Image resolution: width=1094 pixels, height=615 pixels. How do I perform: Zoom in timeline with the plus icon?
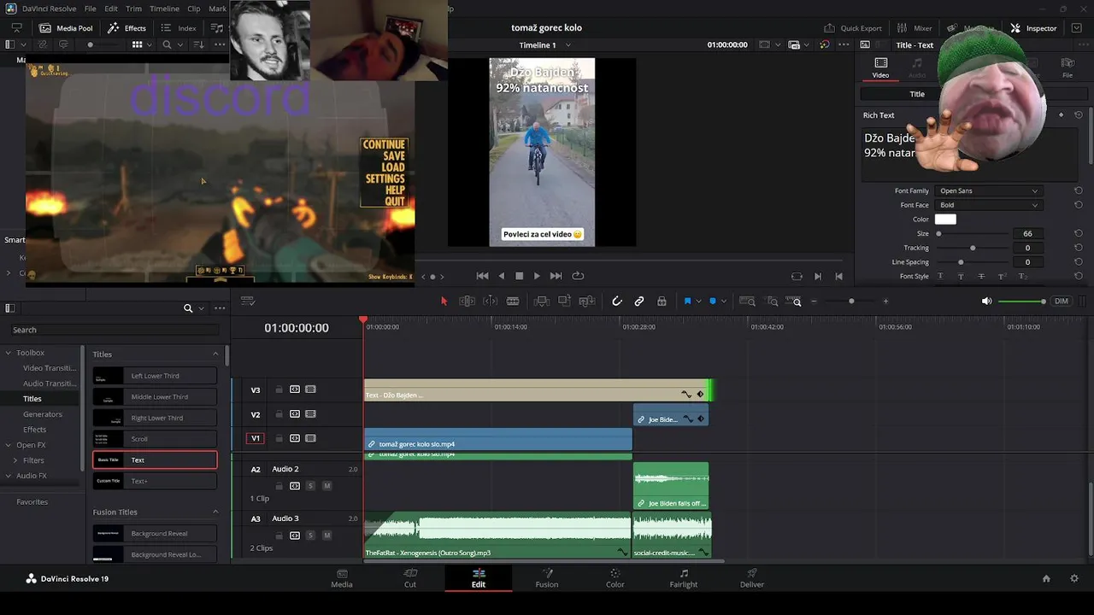(x=885, y=302)
